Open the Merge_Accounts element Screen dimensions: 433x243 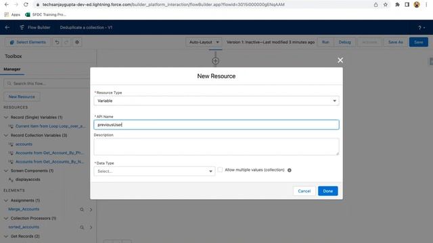click(24, 209)
